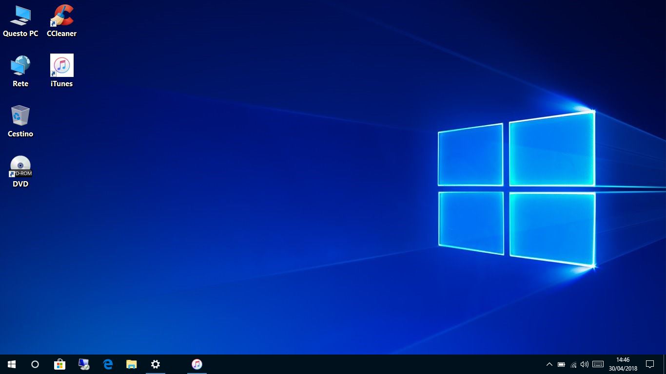Open the Windows Start menu
Viewport: 666px width, 374px height.
pyautogui.click(x=12, y=364)
